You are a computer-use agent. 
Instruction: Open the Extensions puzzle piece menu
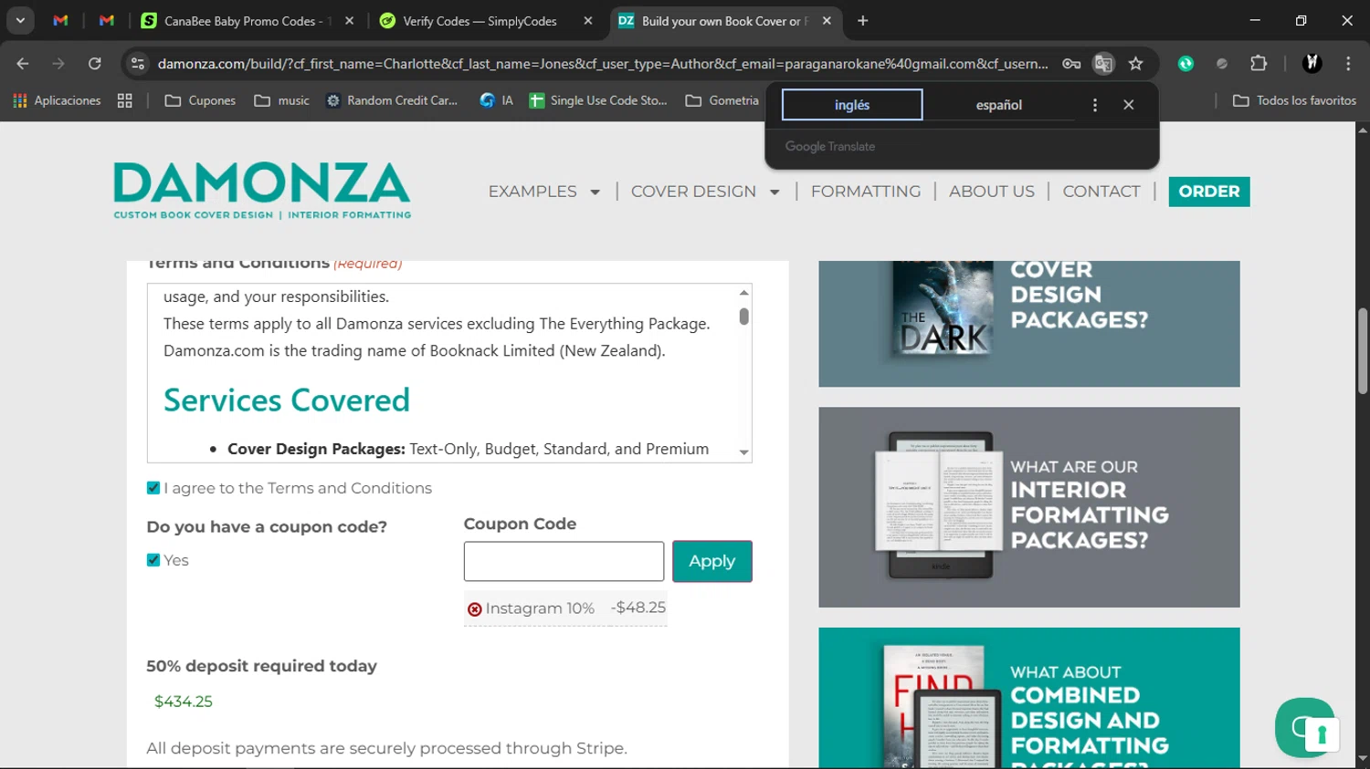pos(1259,64)
